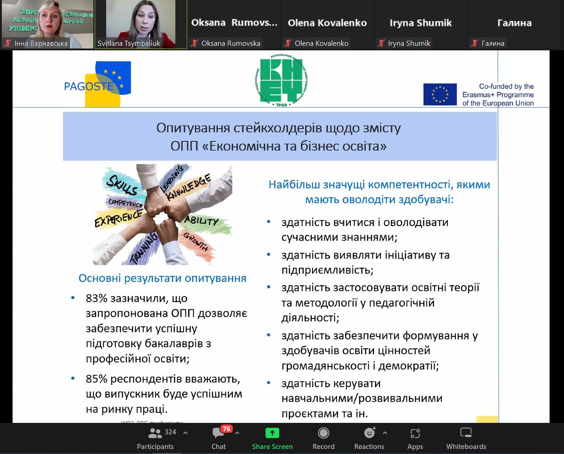Click the bullet 'здатність виявляти ініціативу та'
The image size is (564, 454).
click(365, 262)
